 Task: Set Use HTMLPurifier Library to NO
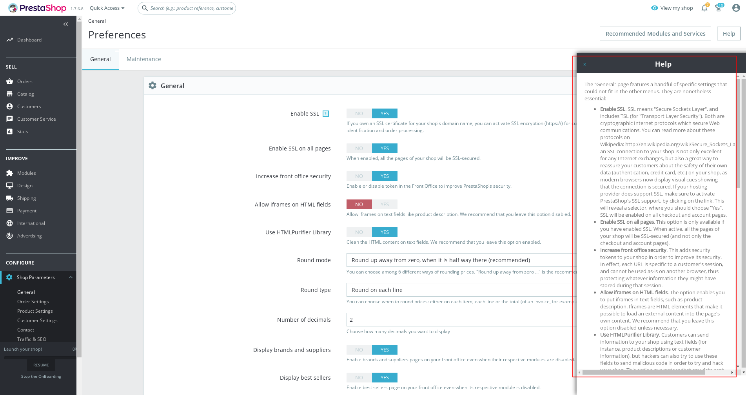[x=359, y=232]
